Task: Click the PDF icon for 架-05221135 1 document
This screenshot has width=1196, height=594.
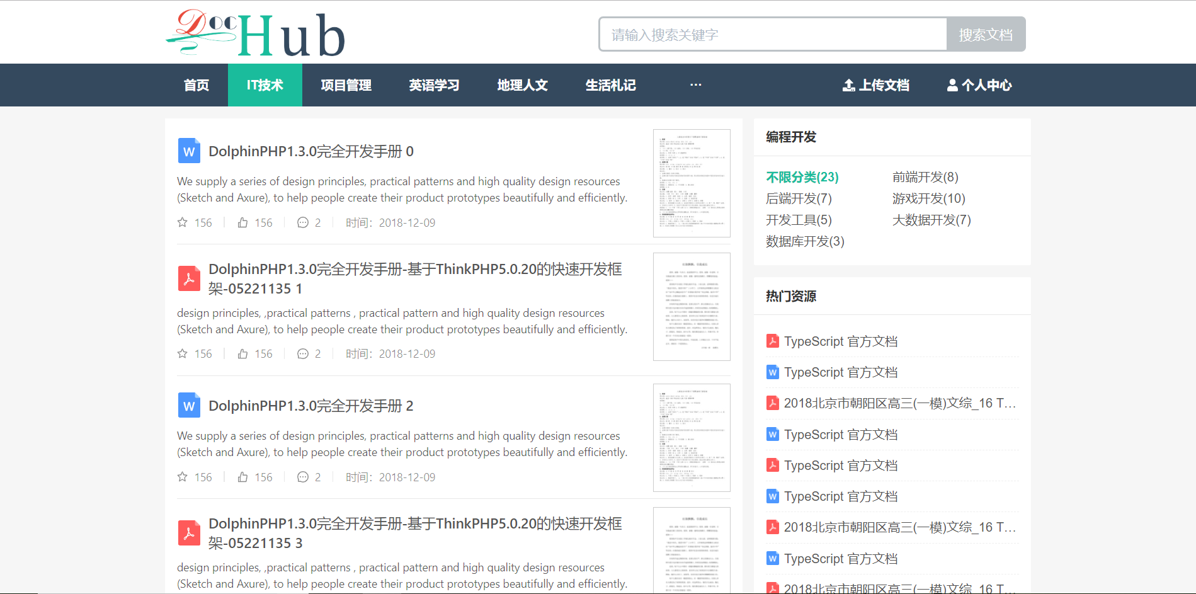Action: (189, 278)
